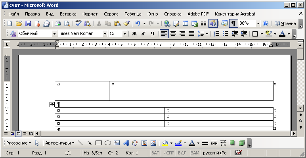This screenshot has height=158, width=306.
Task: Open font size 12 dropdown
Action: tap(125, 34)
